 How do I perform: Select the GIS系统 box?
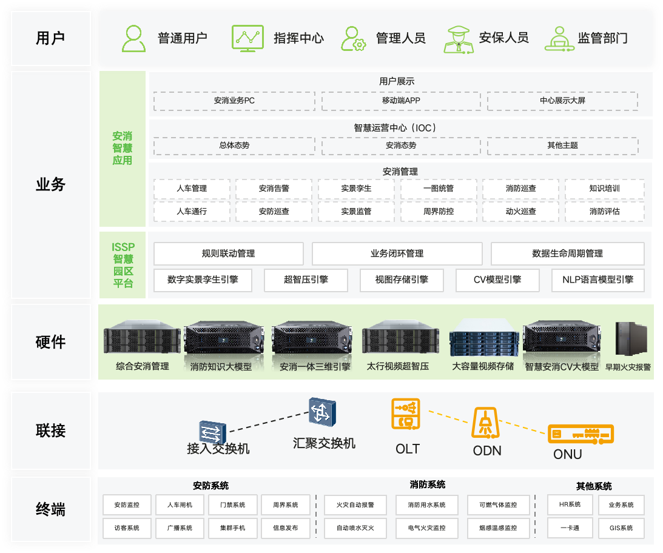pos(621,528)
